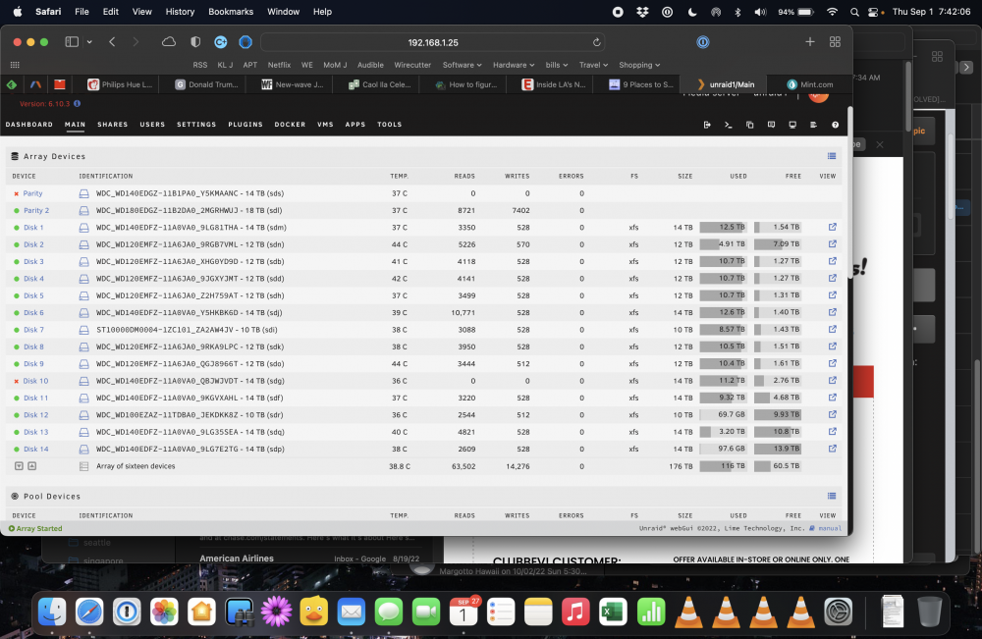Click Array Started status text

(39, 529)
